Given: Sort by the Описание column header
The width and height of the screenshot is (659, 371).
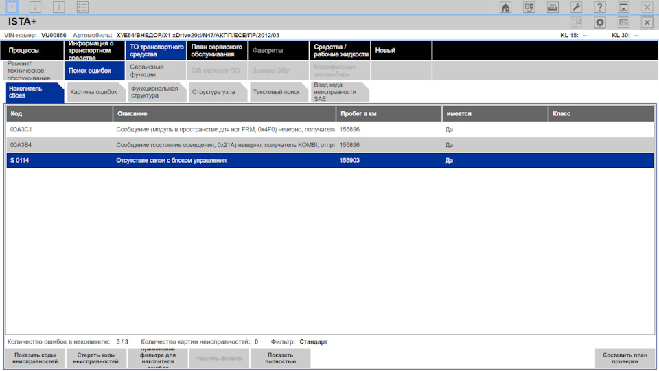Looking at the screenshot, I should pos(224,113).
